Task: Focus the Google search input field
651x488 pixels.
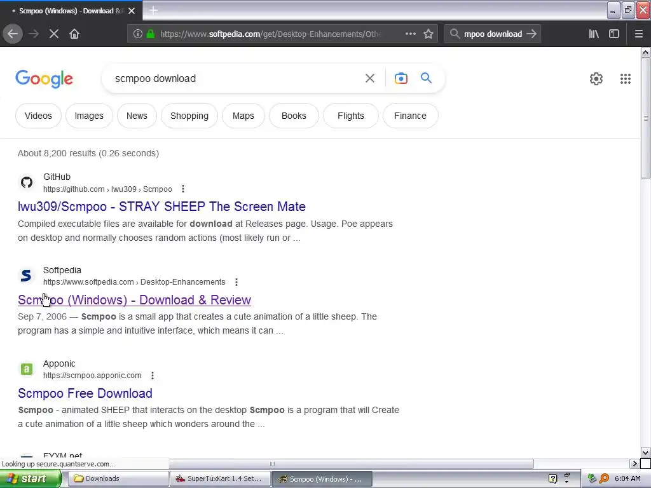Action: tap(235, 78)
